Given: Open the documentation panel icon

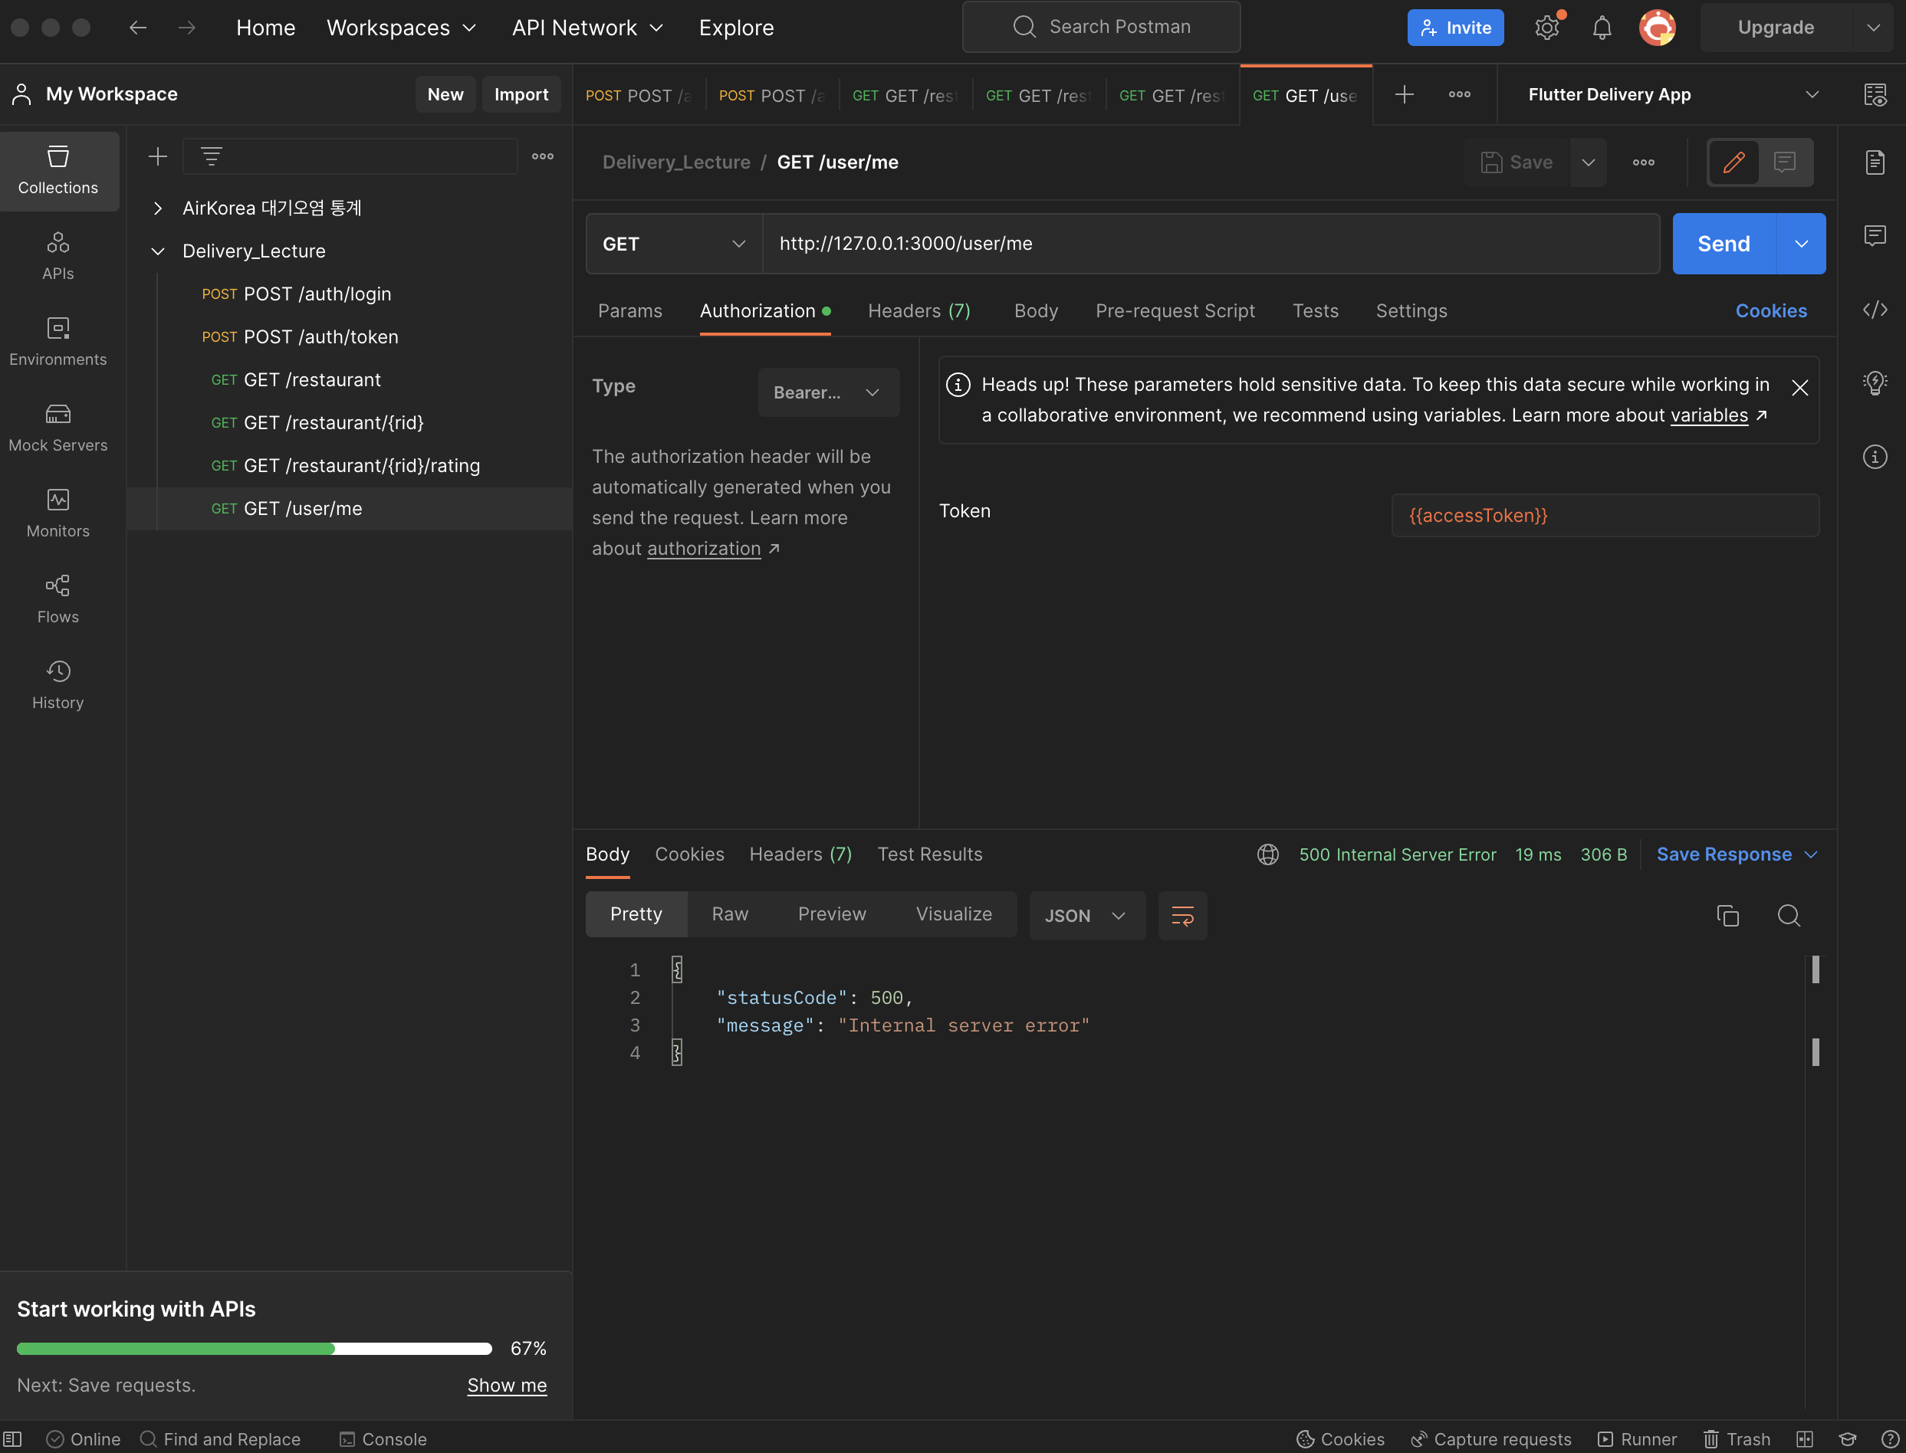Looking at the screenshot, I should click(1875, 162).
